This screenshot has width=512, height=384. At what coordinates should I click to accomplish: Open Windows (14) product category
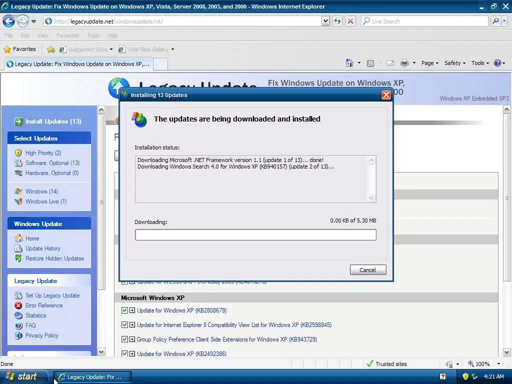[41, 191]
